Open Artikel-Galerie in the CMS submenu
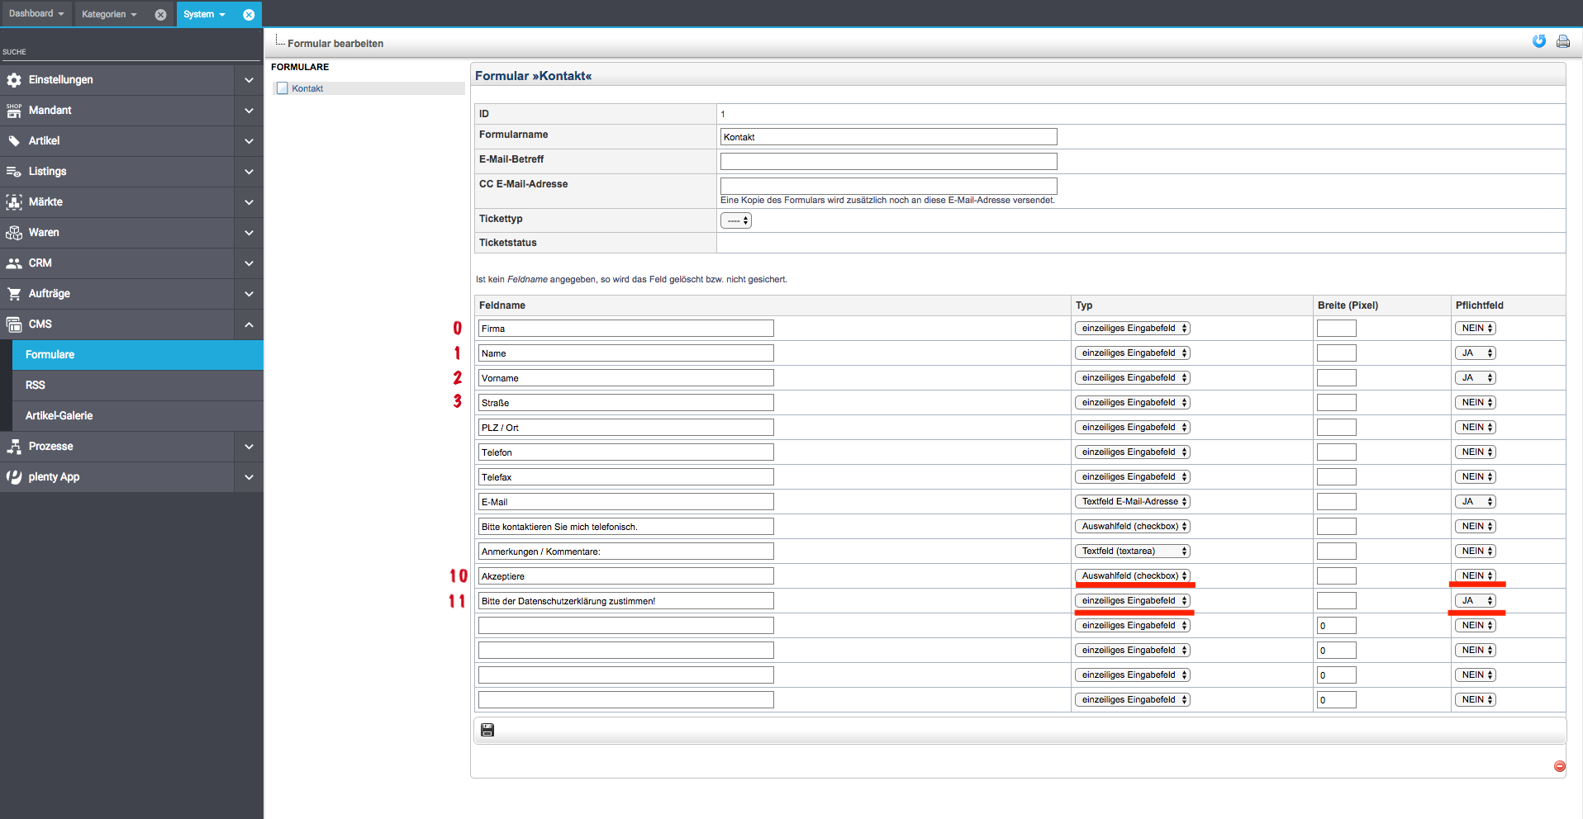1583x819 pixels. [x=138, y=416]
